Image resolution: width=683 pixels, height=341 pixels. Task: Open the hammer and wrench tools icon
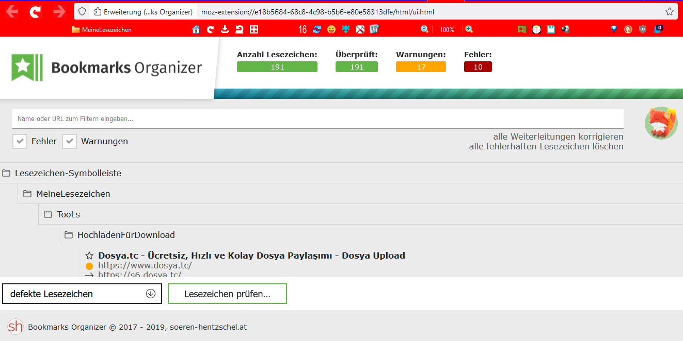[x=360, y=29]
